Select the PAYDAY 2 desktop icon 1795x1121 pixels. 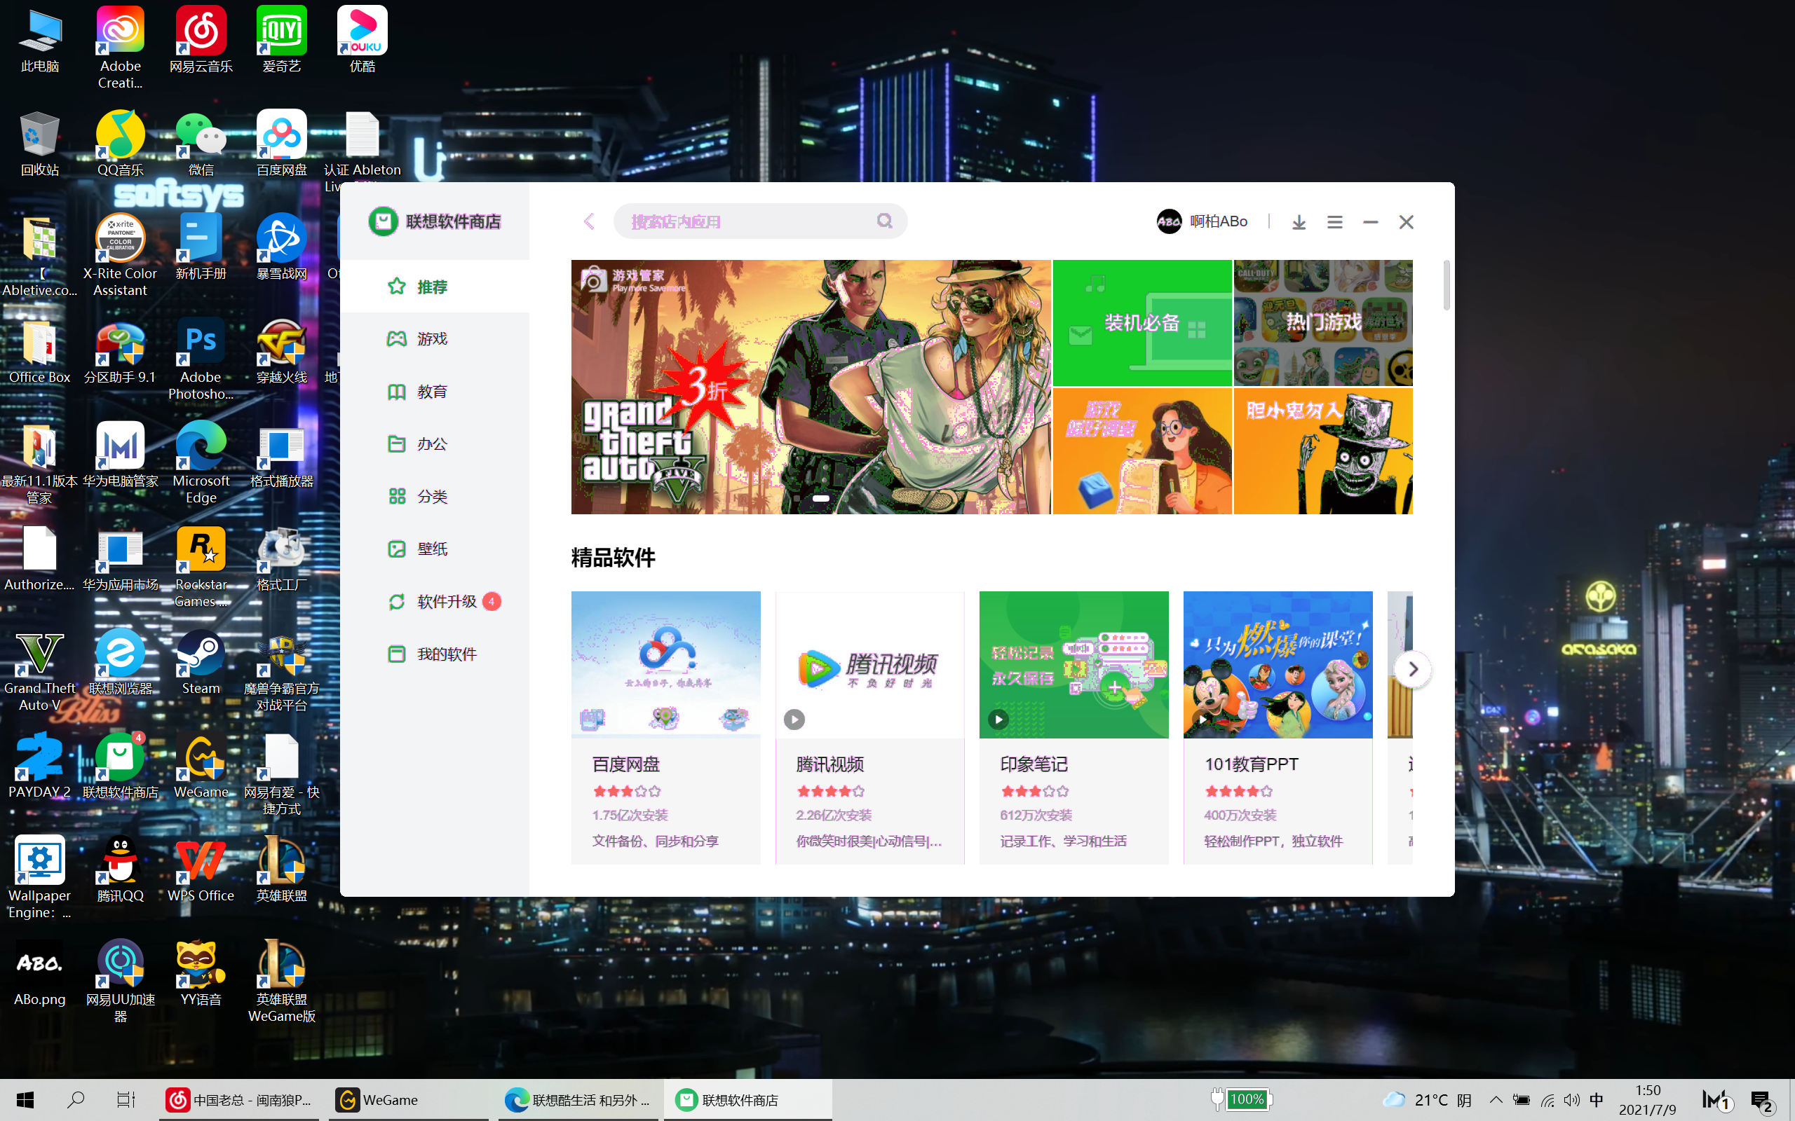(39, 766)
